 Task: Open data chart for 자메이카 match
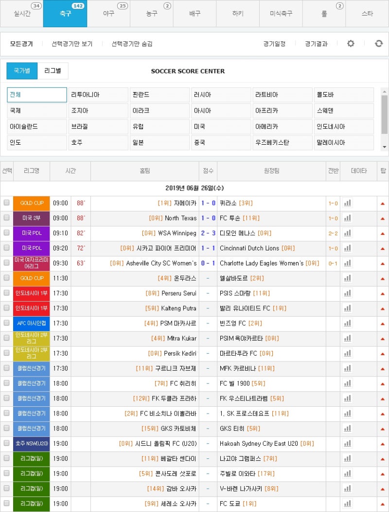tap(347, 203)
